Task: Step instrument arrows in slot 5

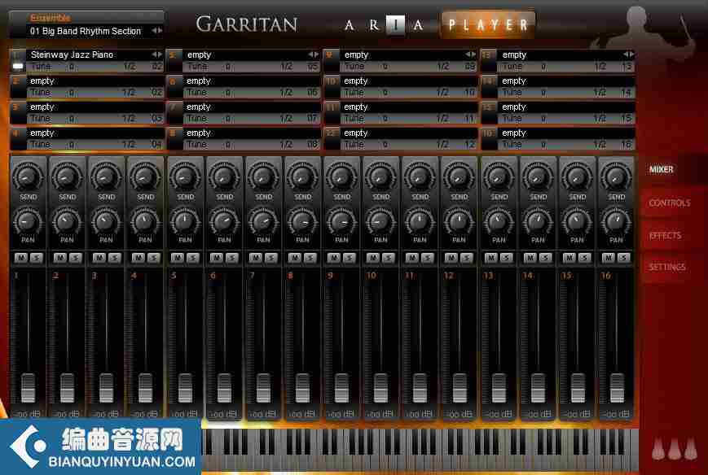Action: tap(314, 54)
